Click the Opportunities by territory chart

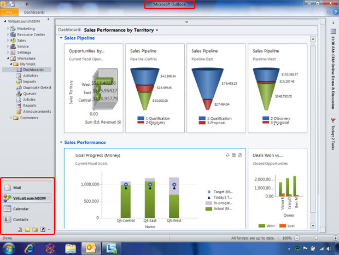coord(93,88)
